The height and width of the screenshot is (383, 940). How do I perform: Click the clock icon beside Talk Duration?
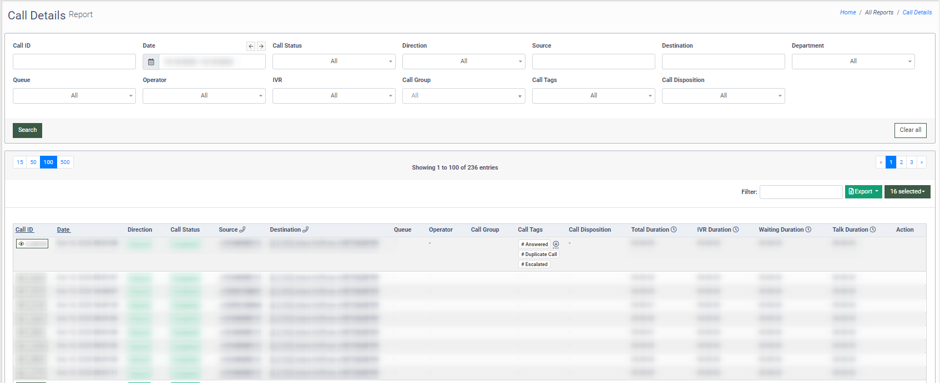point(873,229)
